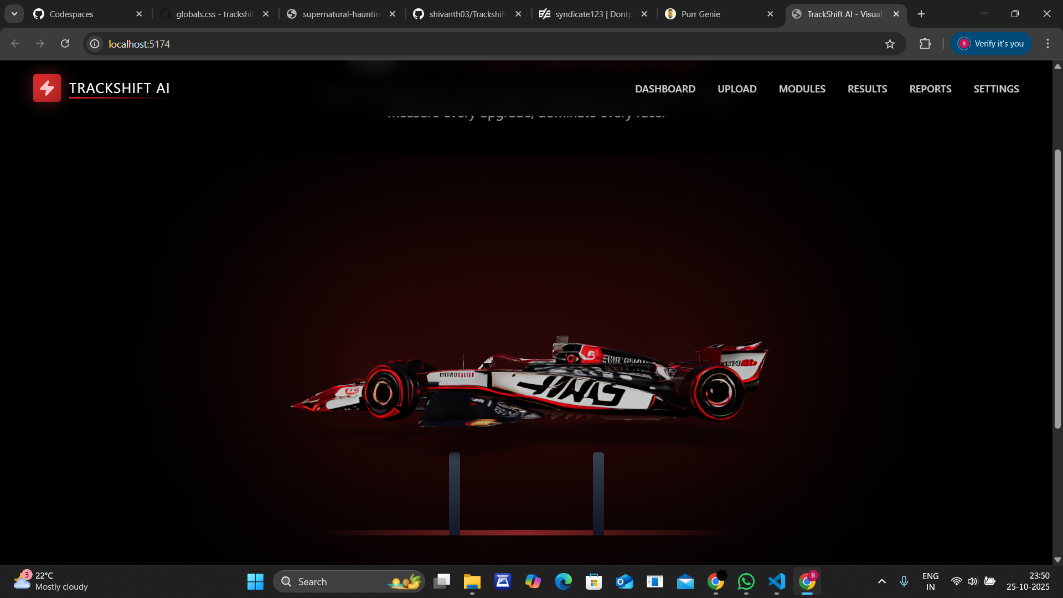The width and height of the screenshot is (1063, 598).
Task: Reload the localhost page
Action: coord(65,44)
